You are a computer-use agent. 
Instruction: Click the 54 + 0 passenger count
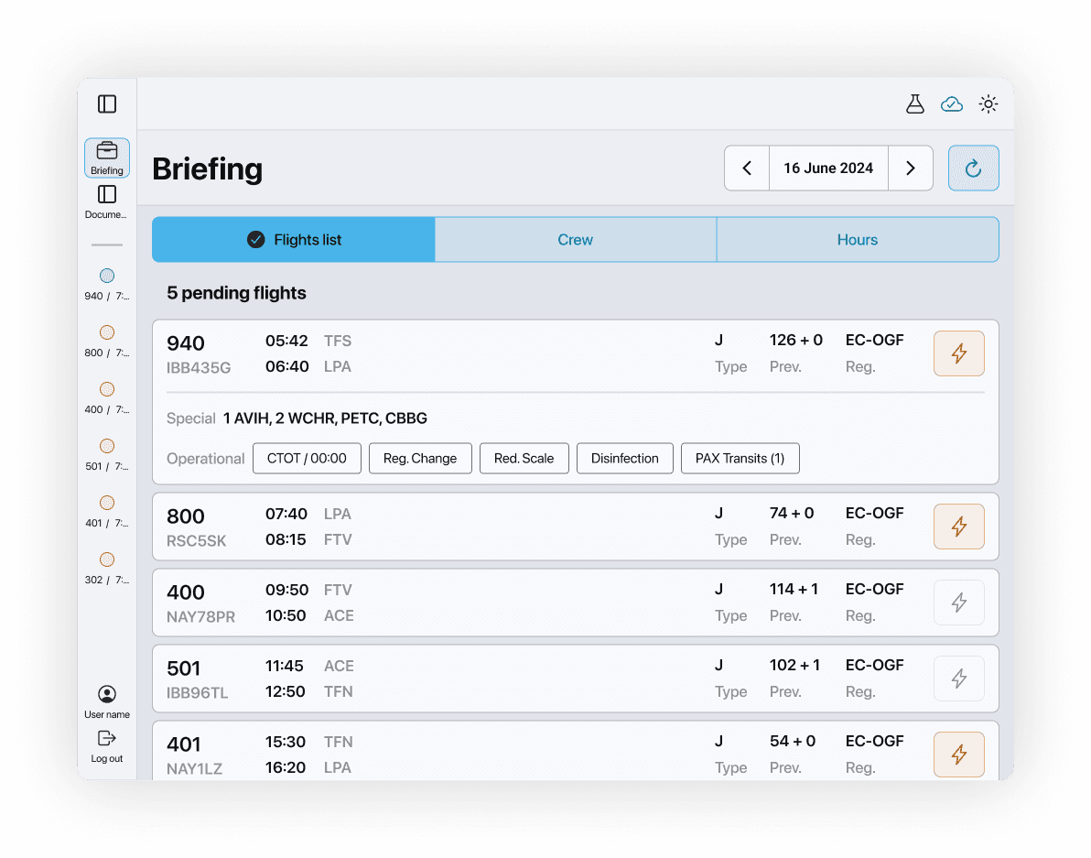[793, 741]
